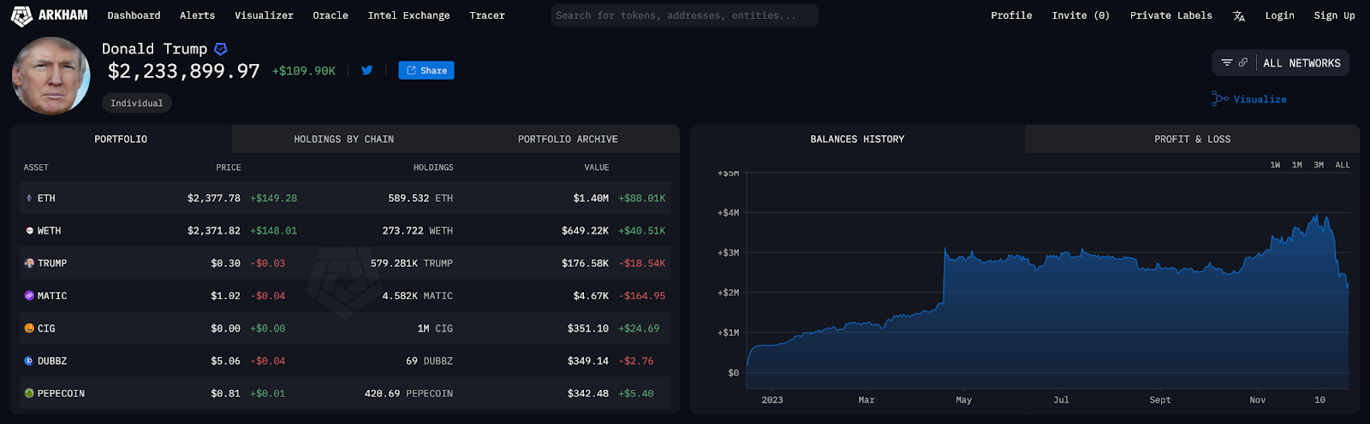1370x424 pixels.
Task: Set the chart range to 1M
Action: click(1296, 165)
